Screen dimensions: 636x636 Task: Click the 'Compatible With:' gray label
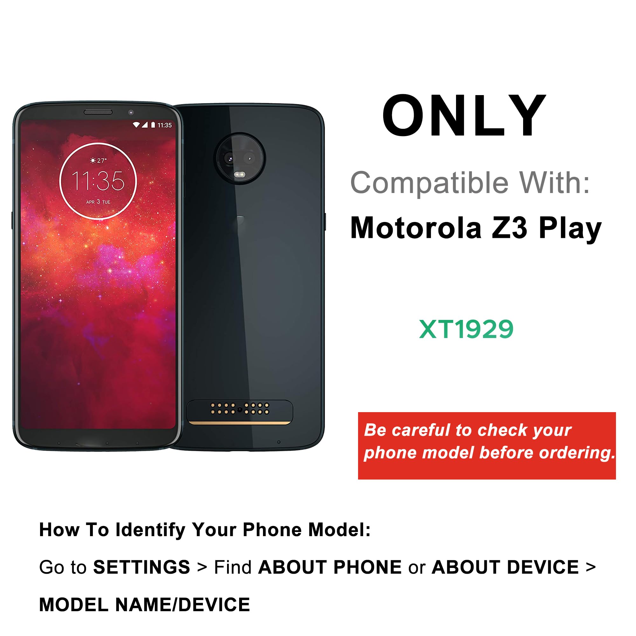coord(470,183)
